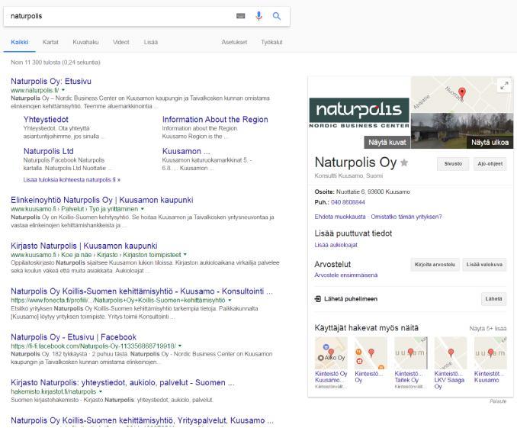Click the Lähetä send button
517x428 pixels.
coord(493,299)
